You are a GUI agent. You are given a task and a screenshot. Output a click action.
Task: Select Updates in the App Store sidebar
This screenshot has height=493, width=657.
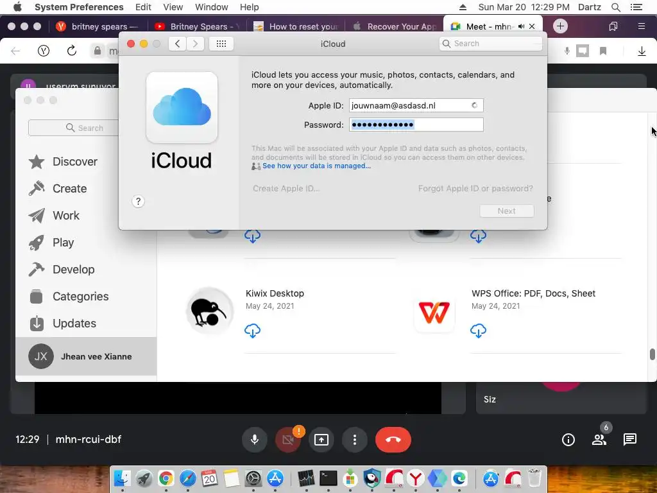[62, 324]
